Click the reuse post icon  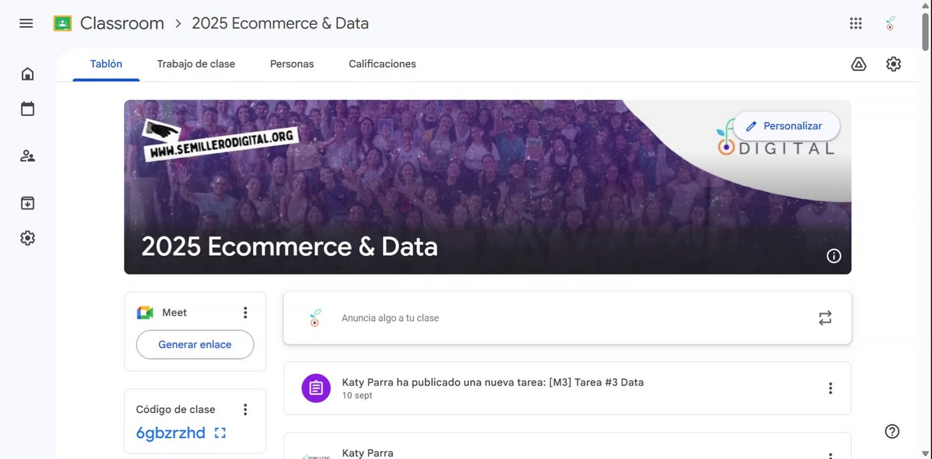pyautogui.click(x=825, y=318)
